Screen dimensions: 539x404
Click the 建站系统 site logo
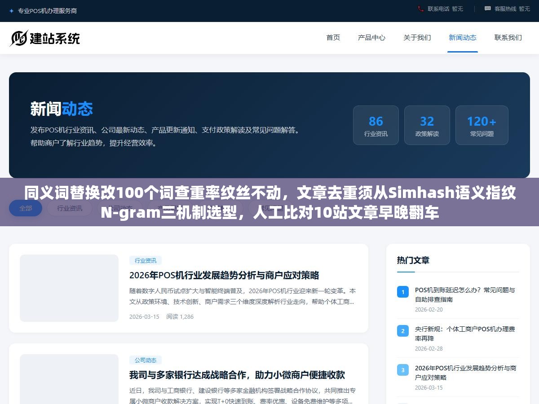pyautogui.click(x=45, y=38)
